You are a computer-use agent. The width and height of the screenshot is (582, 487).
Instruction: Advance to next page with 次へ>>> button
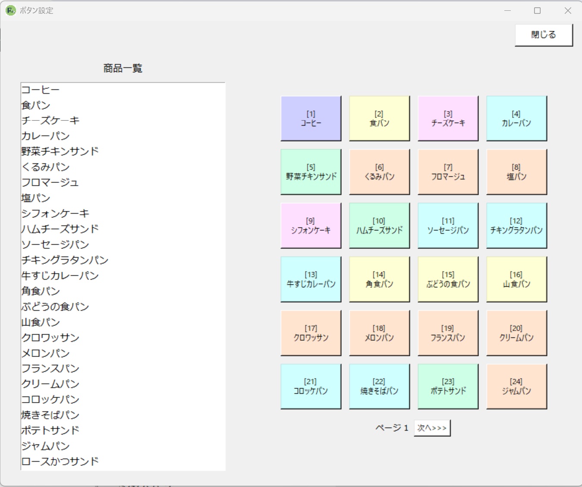coord(432,427)
